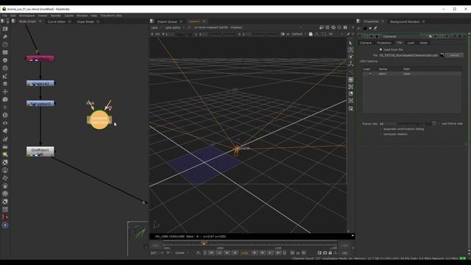Open the viewer display transform dropdown

click(x=219, y=27)
